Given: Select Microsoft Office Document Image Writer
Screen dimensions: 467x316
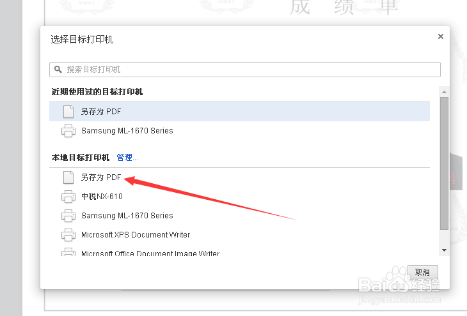Looking at the screenshot, I should click(239, 251).
